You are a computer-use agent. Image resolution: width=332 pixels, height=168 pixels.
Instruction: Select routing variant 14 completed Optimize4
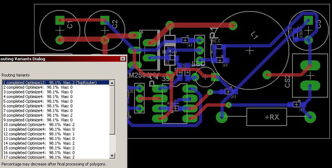coord(56,143)
